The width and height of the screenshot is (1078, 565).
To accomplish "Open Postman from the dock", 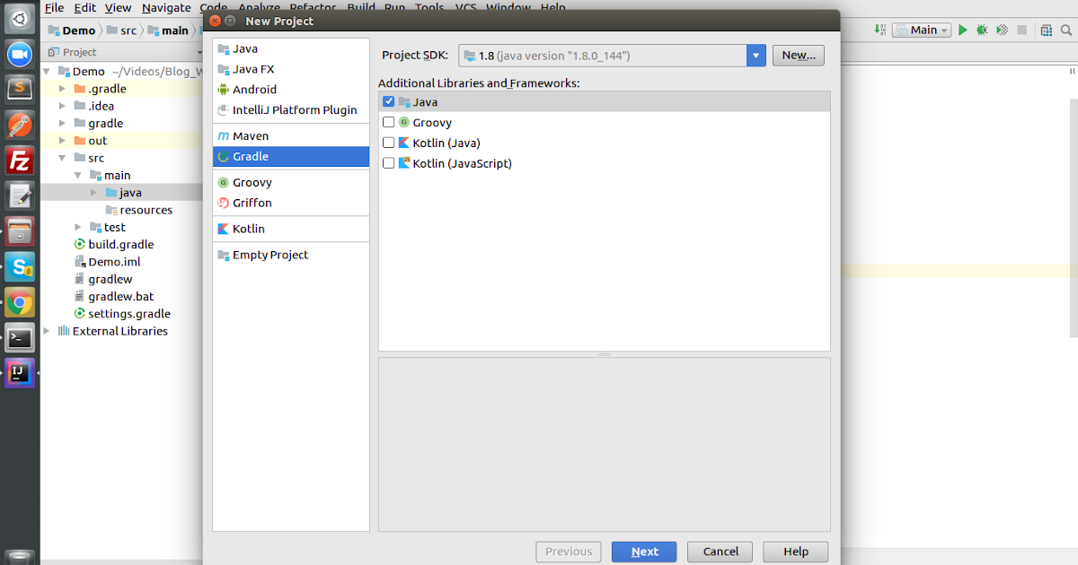I will click(x=20, y=125).
